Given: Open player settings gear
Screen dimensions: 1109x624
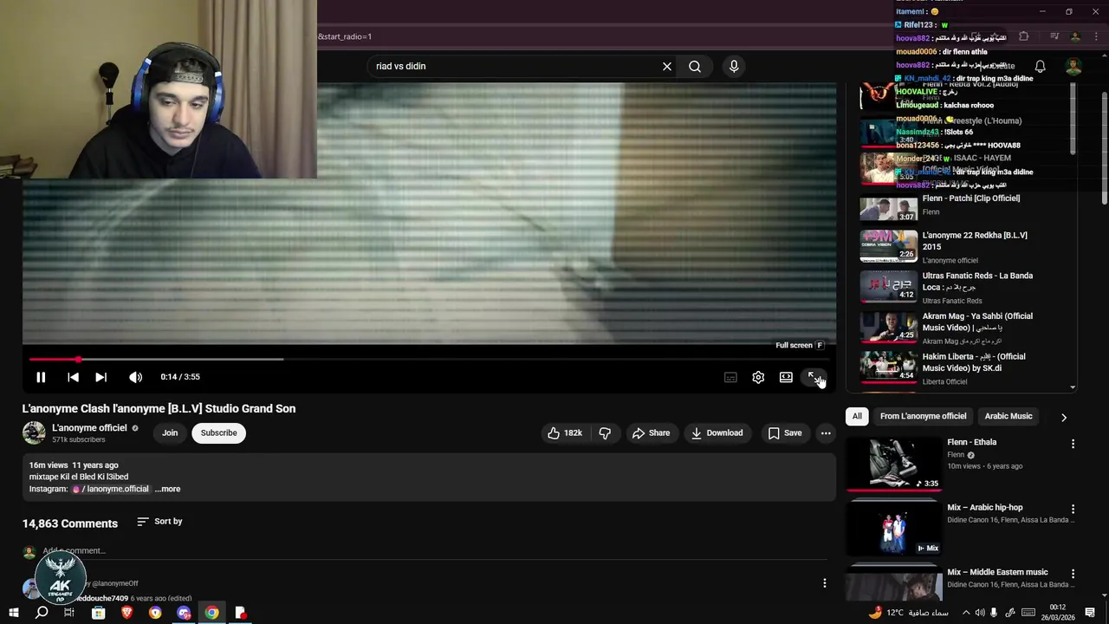Looking at the screenshot, I should click(758, 377).
